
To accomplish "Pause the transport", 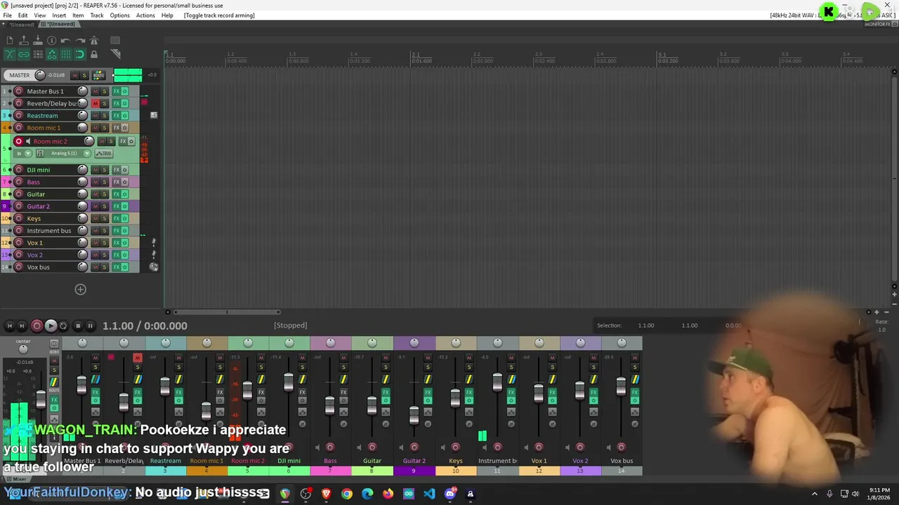I will [x=90, y=325].
